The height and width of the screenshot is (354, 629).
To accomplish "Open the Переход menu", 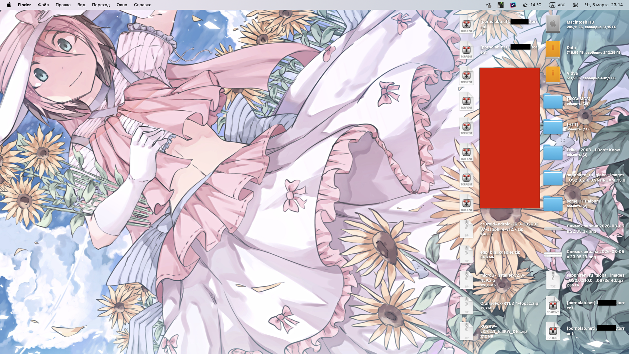I will tap(101, 5).
